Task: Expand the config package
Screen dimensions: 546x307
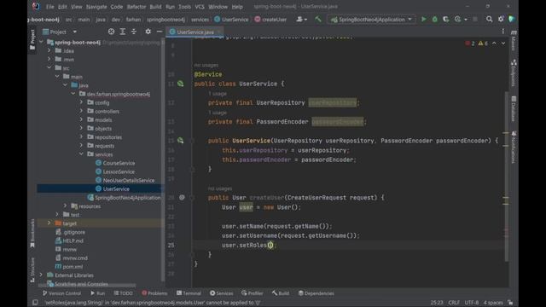Action: [x=82, y=102]
